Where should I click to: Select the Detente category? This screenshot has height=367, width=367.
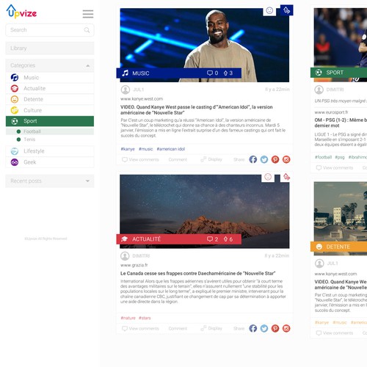coord(50,99)
